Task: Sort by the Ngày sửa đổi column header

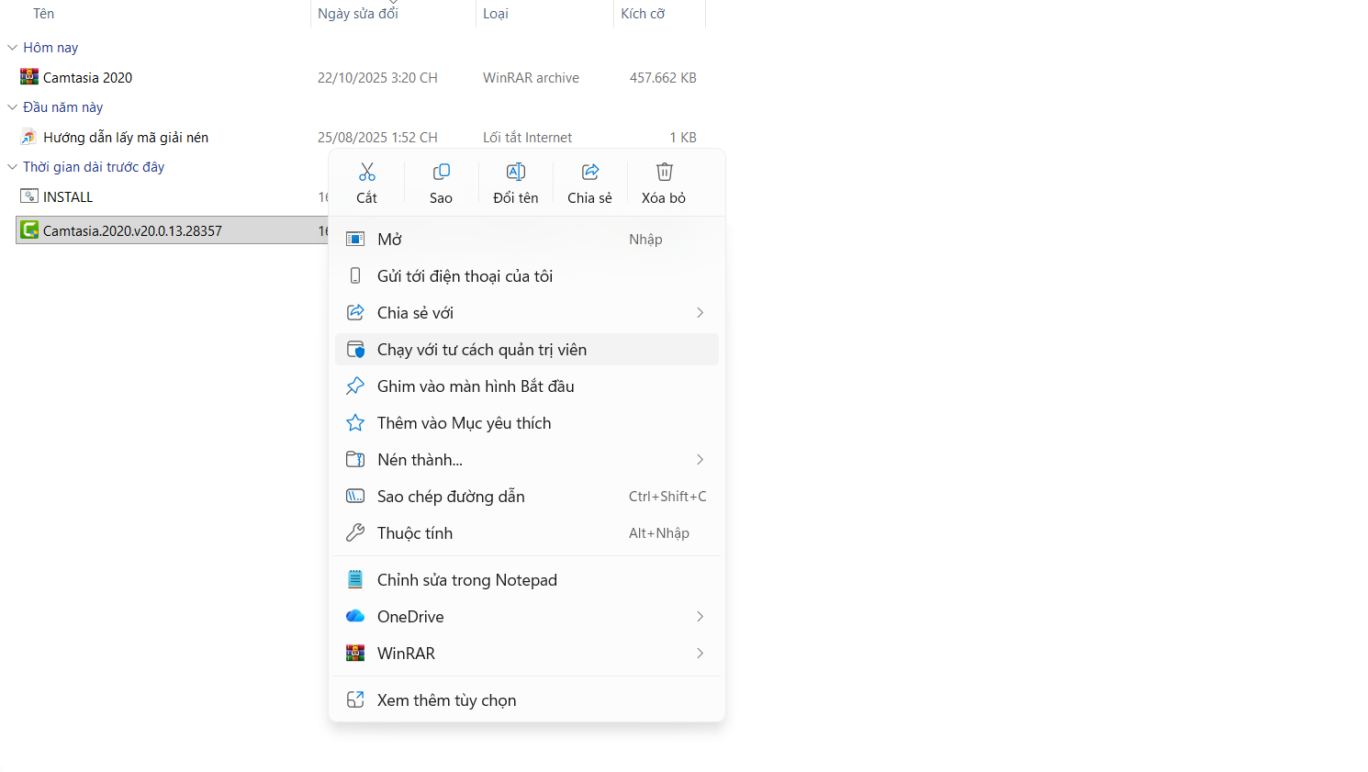Action: tap(358, 14)
